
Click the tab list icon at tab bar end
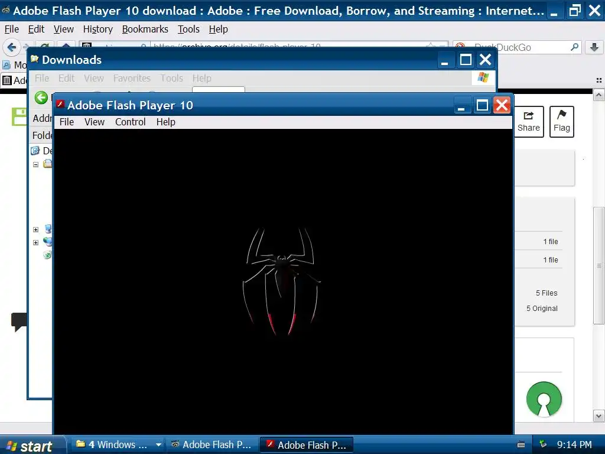coord(599,80)
